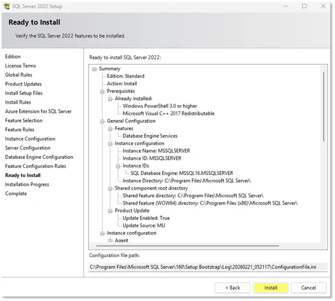Go back with the Back button
335x301 pixels.
tap(233, 288)
